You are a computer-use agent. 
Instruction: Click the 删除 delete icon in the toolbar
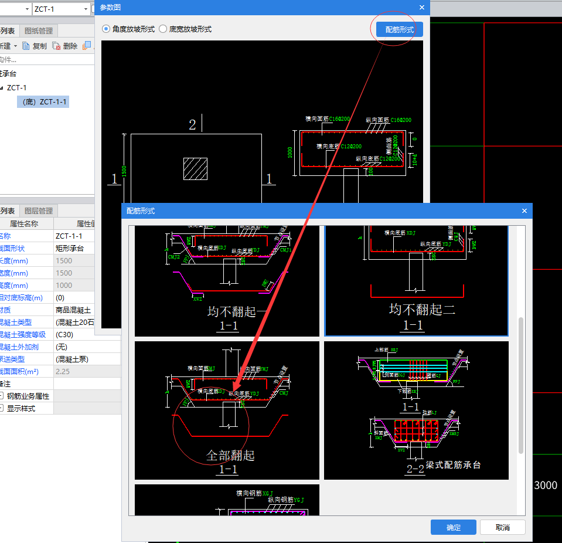[x=56, y=46]
